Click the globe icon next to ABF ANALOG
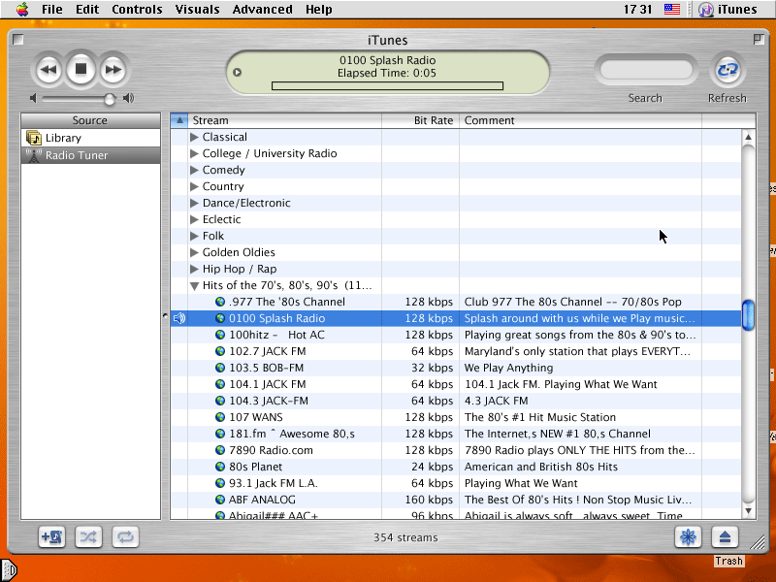Image resolution: width=776 pixels, height=582 pixels. 220,500
